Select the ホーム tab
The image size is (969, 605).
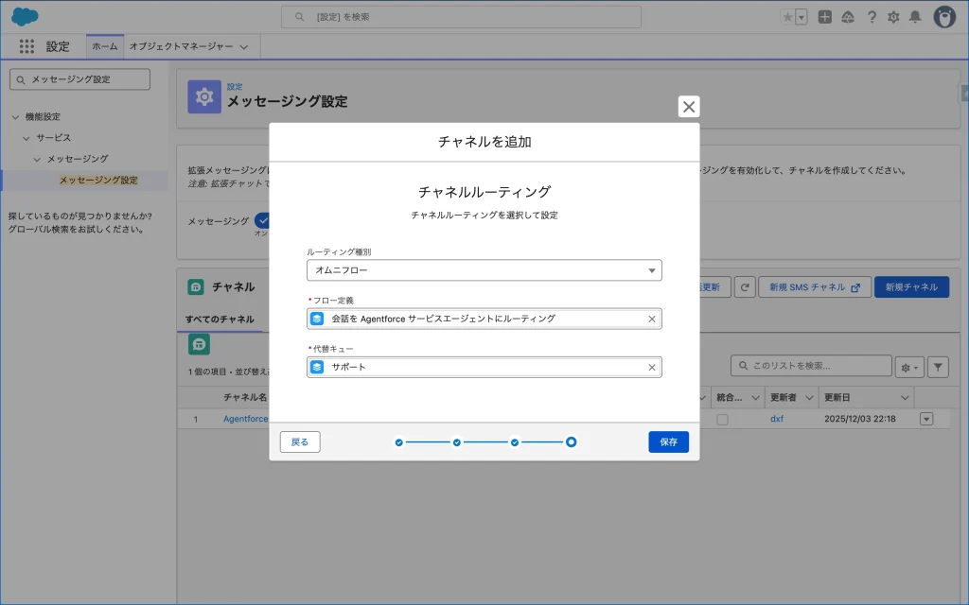[x=105, y=46]
